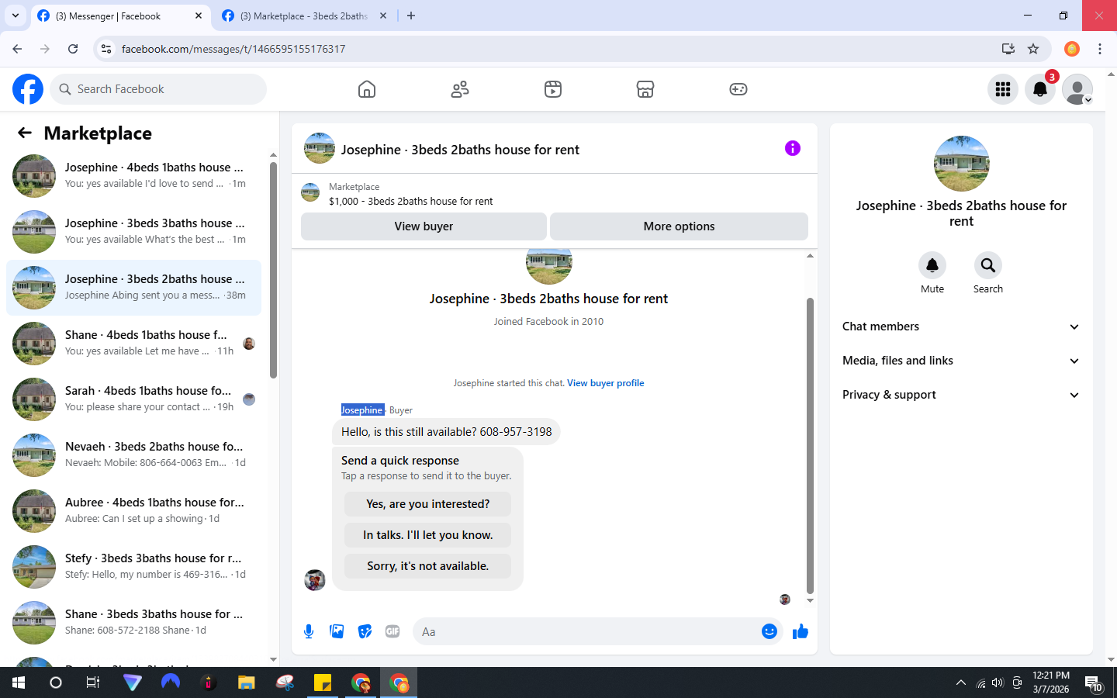Send quick response "In talks. I'll let you know."
This screenshot has width=1117, height=698.
coord(427,535)
